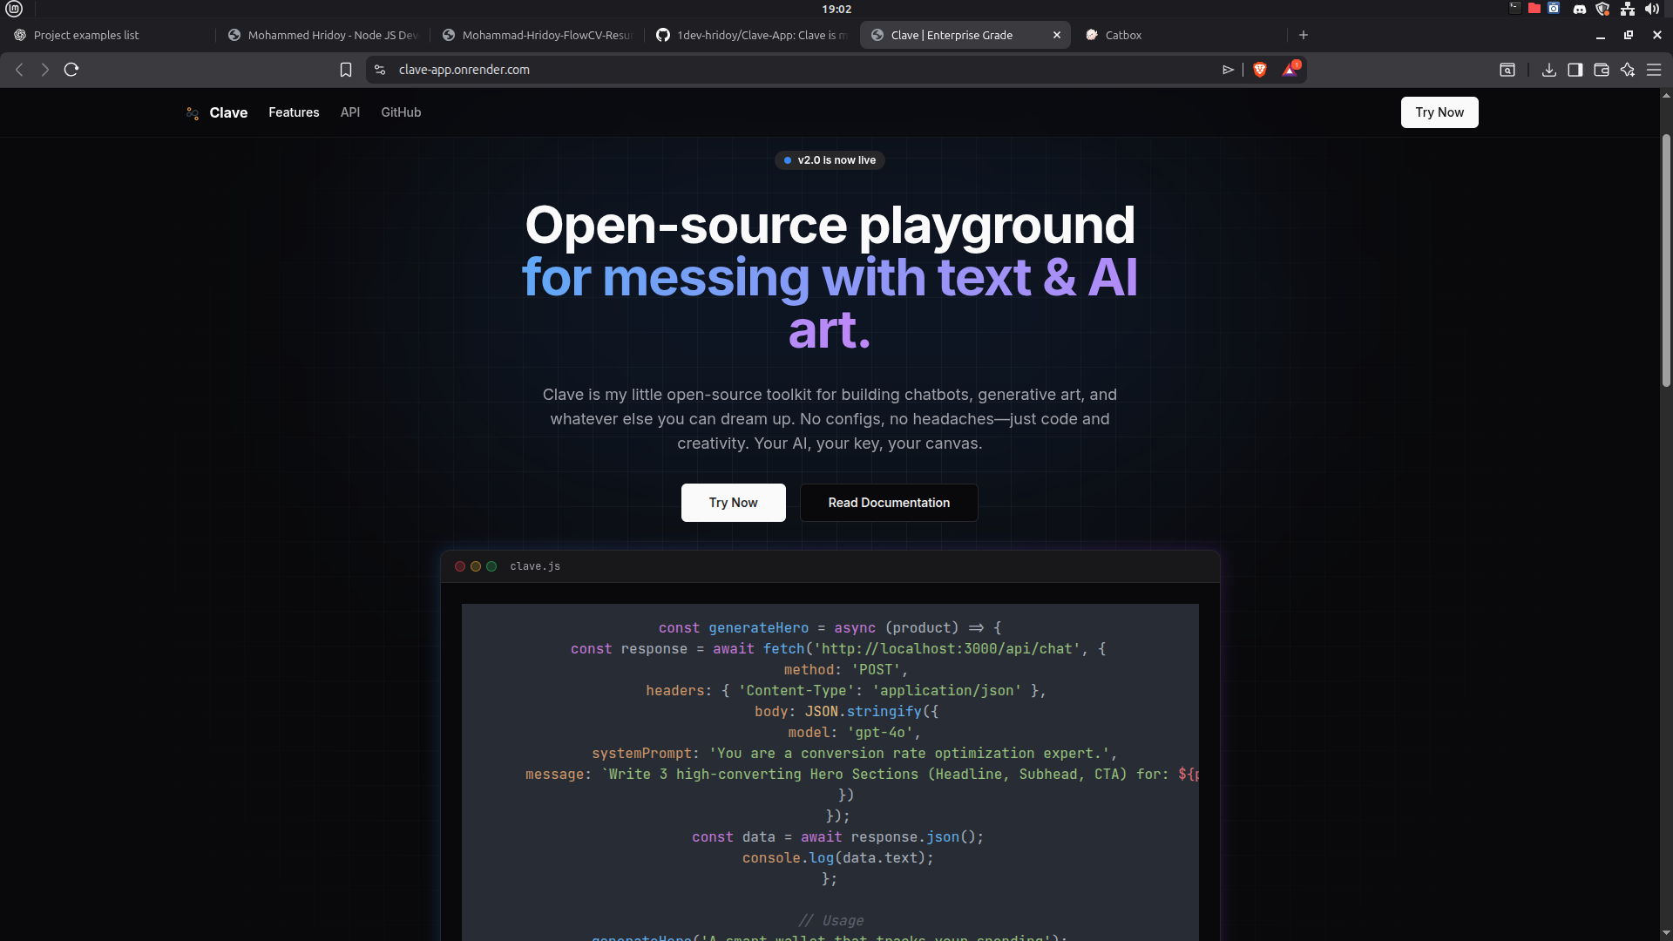
Task: Open the Discord tray icon
Action: click(x=1579, y=9)
